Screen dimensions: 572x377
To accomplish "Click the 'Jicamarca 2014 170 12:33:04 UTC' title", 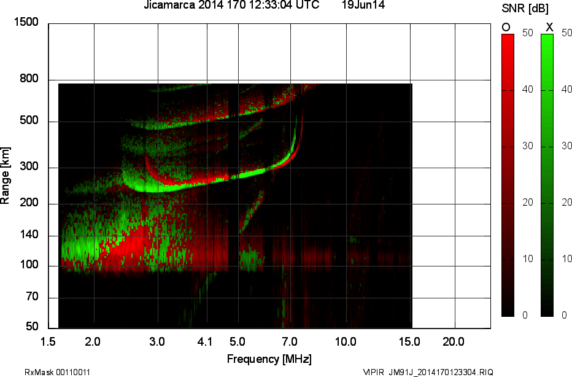I will [x=231, y=5].
